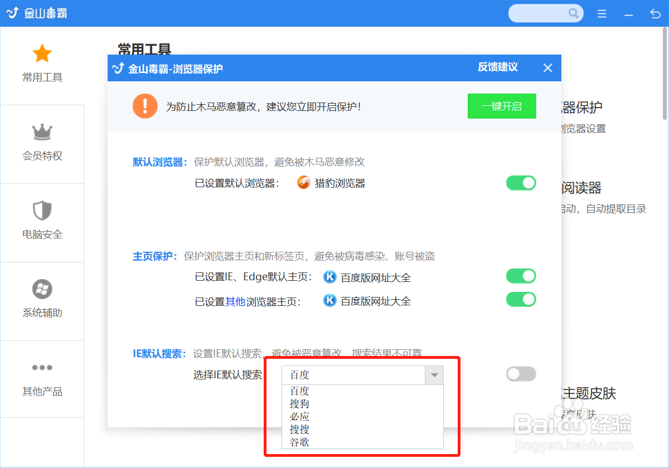Viewport: 669px width, 468px height.
Task: Click the 猎豹浏览器 icon
Action: pos(303,183)
